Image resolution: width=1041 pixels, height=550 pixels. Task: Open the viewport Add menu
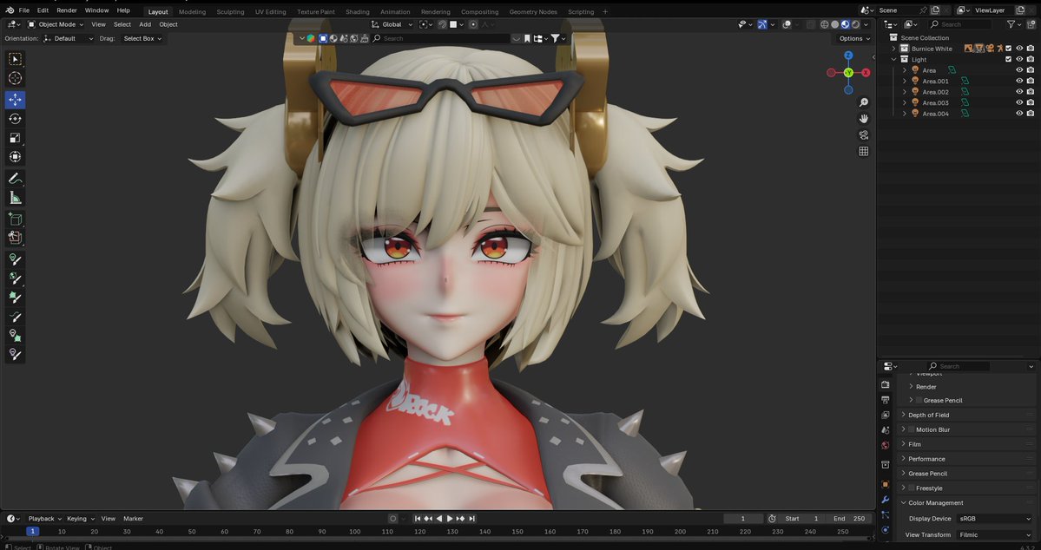[145, 24]
